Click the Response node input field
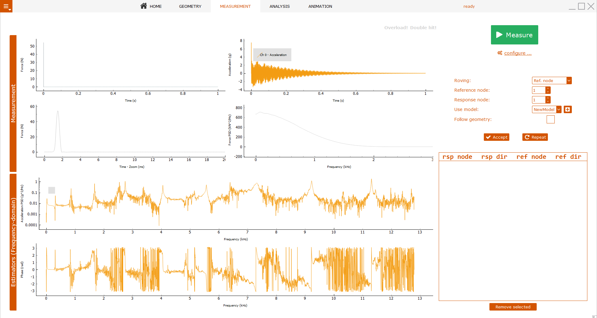The height and width of the screenshot is (318, 597). (x=539, y=100)
